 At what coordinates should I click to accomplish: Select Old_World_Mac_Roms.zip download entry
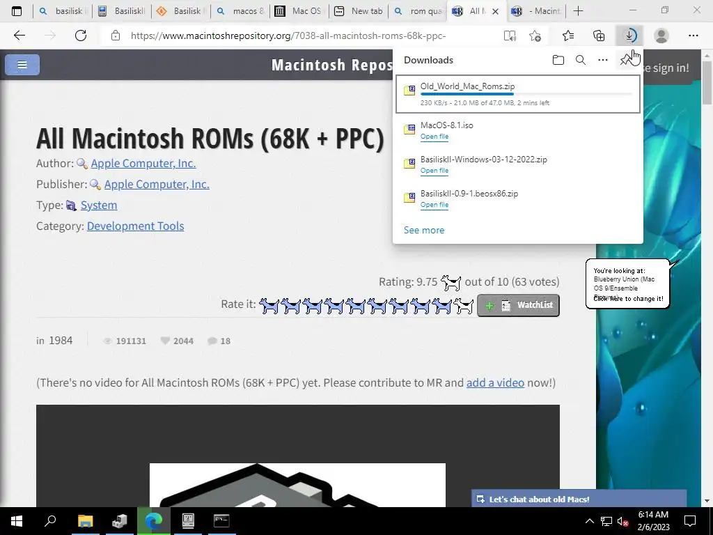518,94
